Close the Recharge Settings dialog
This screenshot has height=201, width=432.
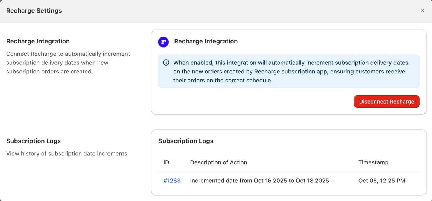coord(422,11)
